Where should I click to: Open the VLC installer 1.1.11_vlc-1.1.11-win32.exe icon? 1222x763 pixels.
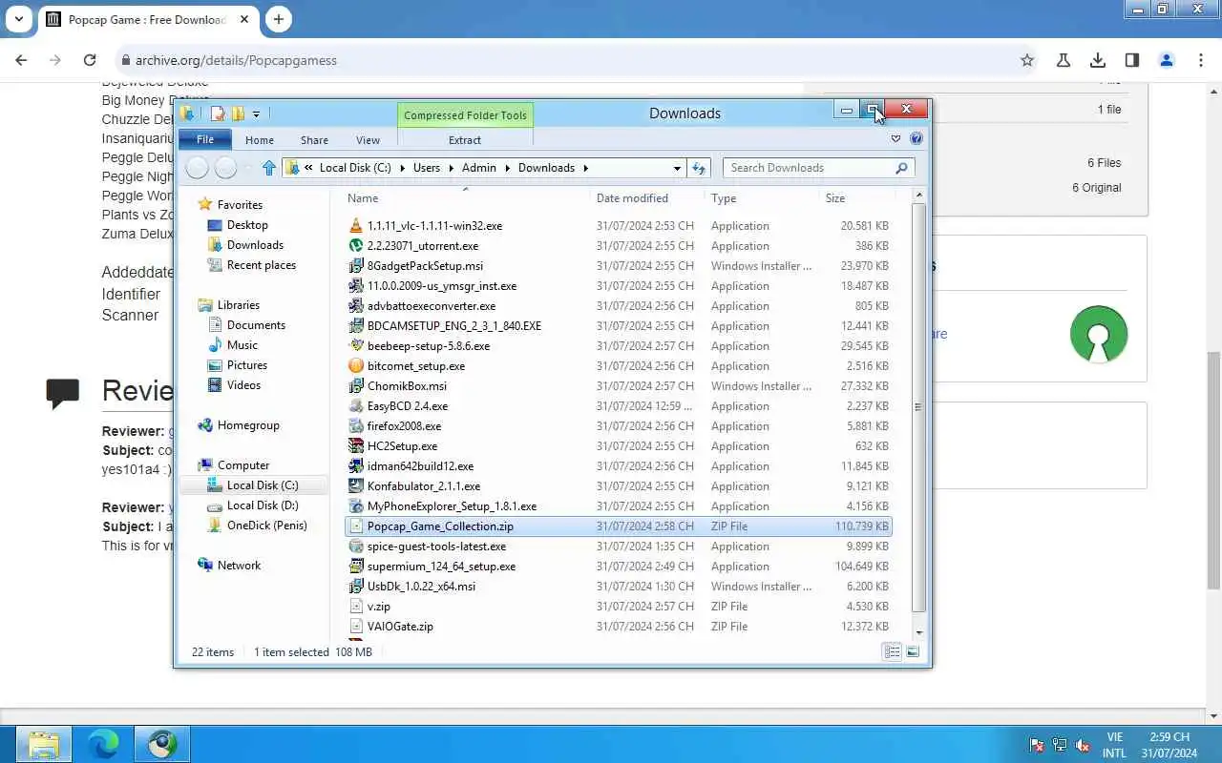click(356, 226)
